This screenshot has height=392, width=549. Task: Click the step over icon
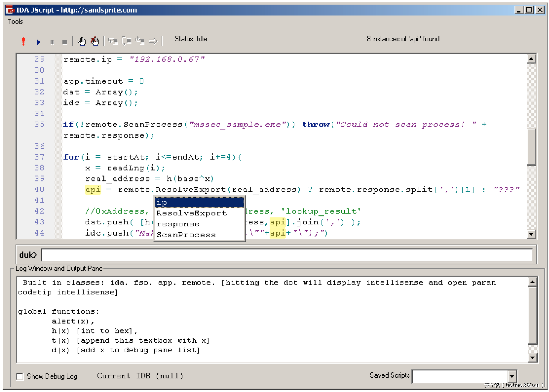pyautogui.click(x=127, y=41)
